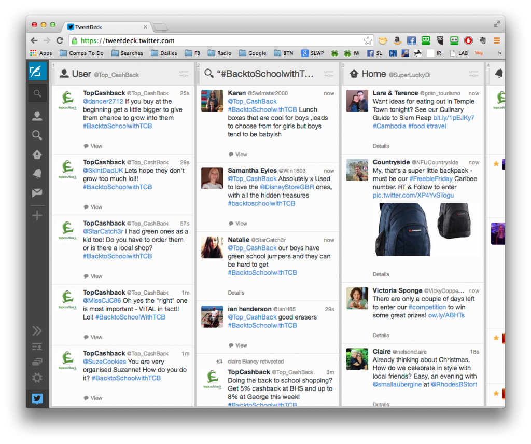Image resolution: width=531 pixels, height=444 pixels.
Task: Enter fullscreen with expand arrows icon
Action: [497, 24]
